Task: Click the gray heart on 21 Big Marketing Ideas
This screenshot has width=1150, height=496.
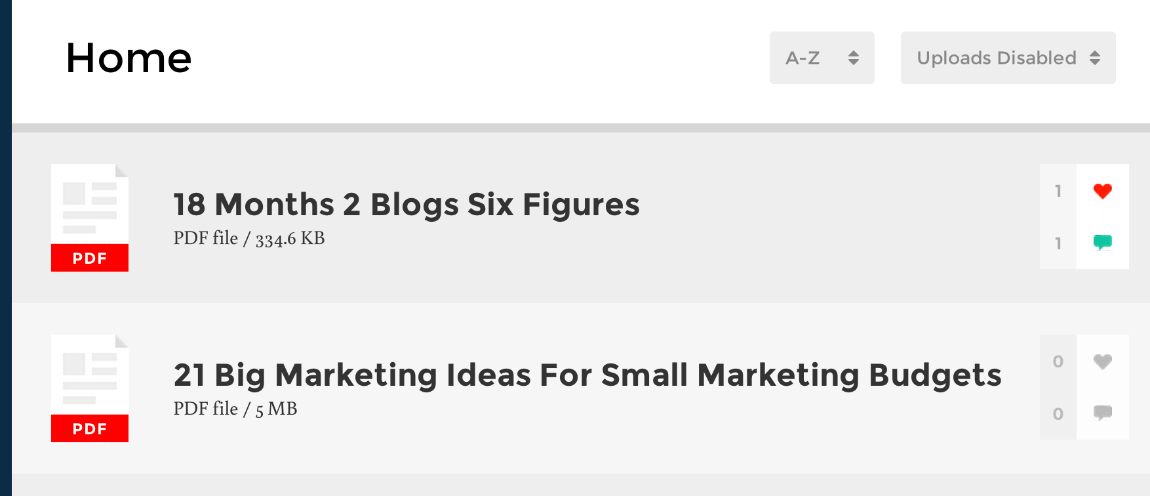Action: (1102, 362)
